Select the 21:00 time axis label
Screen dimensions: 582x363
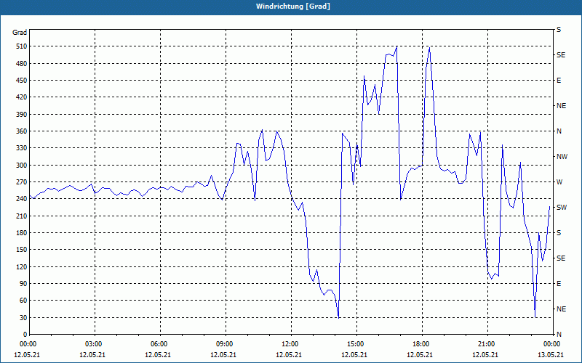tap(487, 344)
